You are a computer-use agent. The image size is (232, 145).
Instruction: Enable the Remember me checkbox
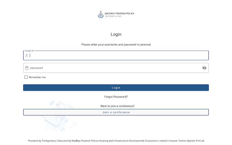pos(26,77)
